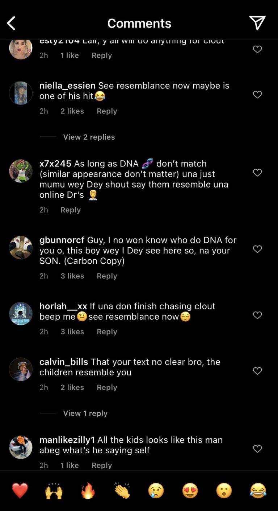The image size is (278, 511).
Task: Reply to horlah__xx's comment
Action: click(107, 332)
